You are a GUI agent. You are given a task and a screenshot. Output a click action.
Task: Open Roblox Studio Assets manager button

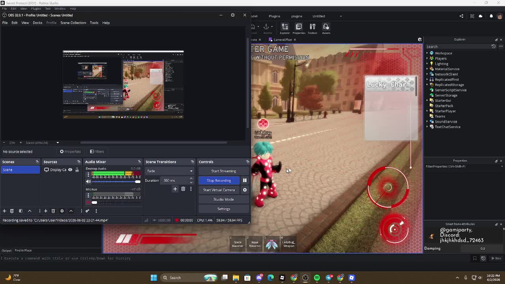pyautogui.click(x=326, y=28)
